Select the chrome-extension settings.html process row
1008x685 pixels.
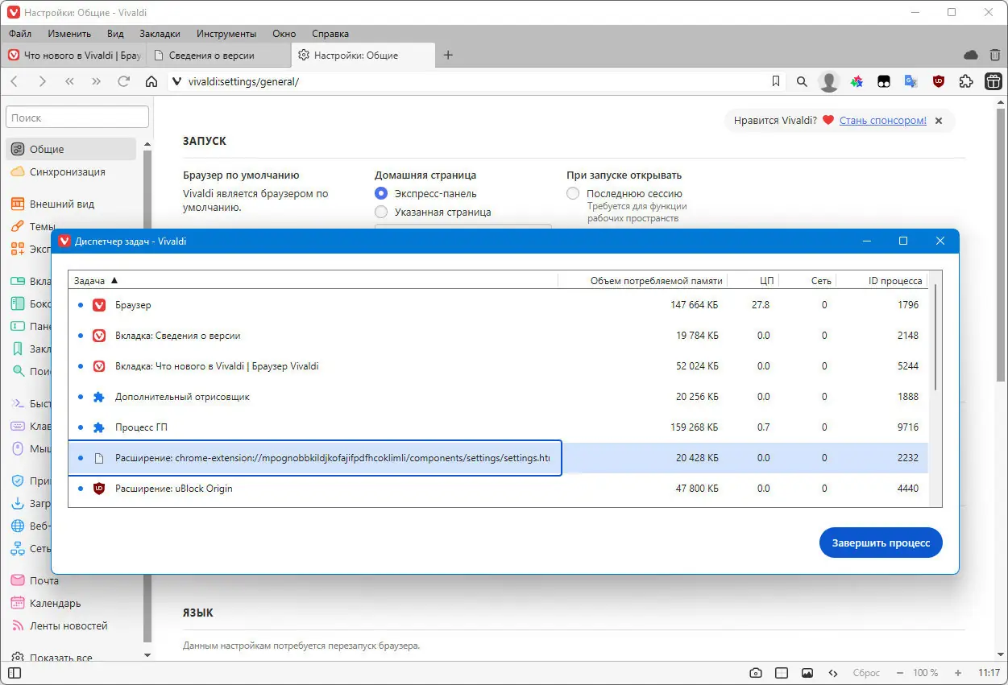pos(498,458)
